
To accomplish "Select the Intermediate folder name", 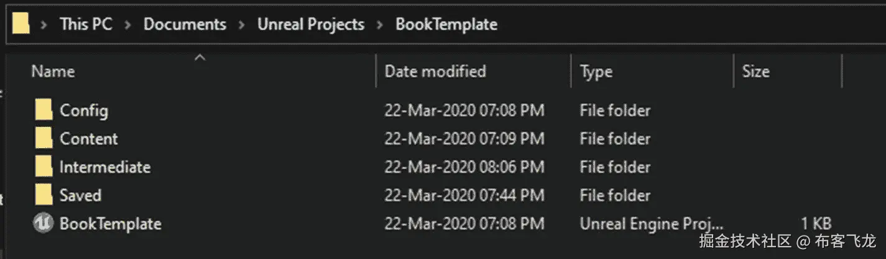I will pyautogui.click(x=104, y=167).
